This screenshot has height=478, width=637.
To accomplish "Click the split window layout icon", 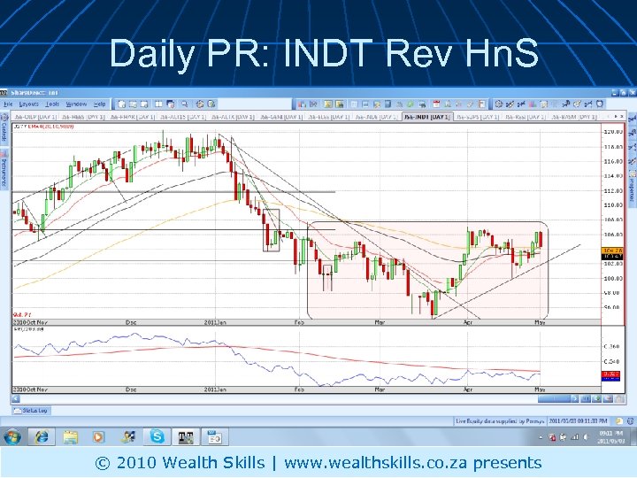I will (x=159, y=104).
